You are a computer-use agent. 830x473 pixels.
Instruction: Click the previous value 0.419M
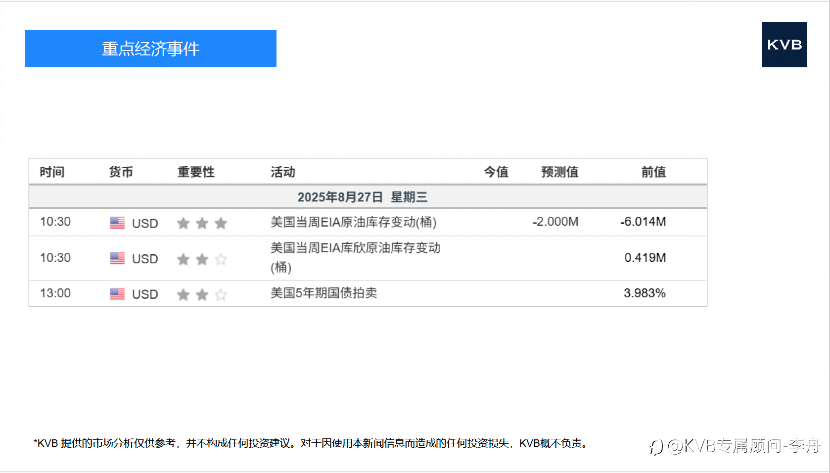(x=645, y=258)
